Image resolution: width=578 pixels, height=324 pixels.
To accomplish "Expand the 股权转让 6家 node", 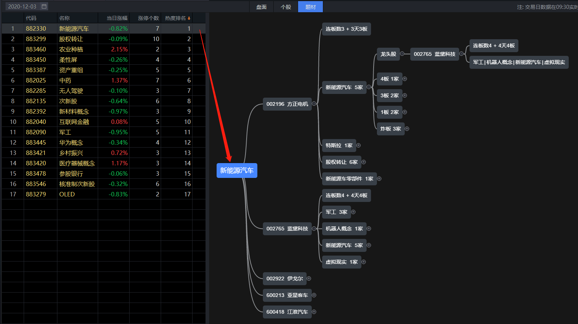I will pyautogui.click(x=364, y=162).
